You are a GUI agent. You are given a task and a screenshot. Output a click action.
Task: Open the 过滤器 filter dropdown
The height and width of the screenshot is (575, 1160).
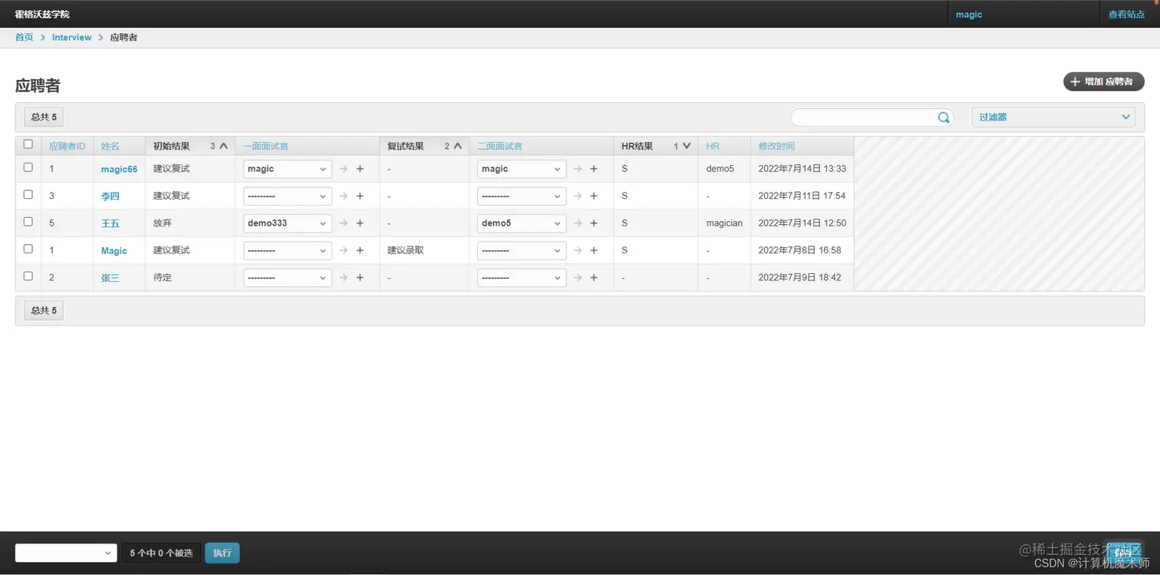(1053, 117)
